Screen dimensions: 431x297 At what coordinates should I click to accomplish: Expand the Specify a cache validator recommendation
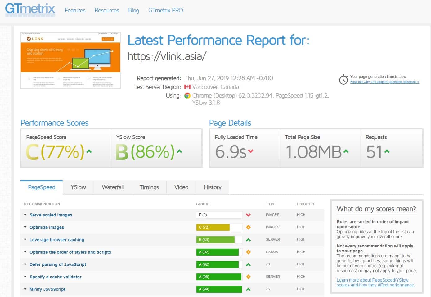[25, 277]
